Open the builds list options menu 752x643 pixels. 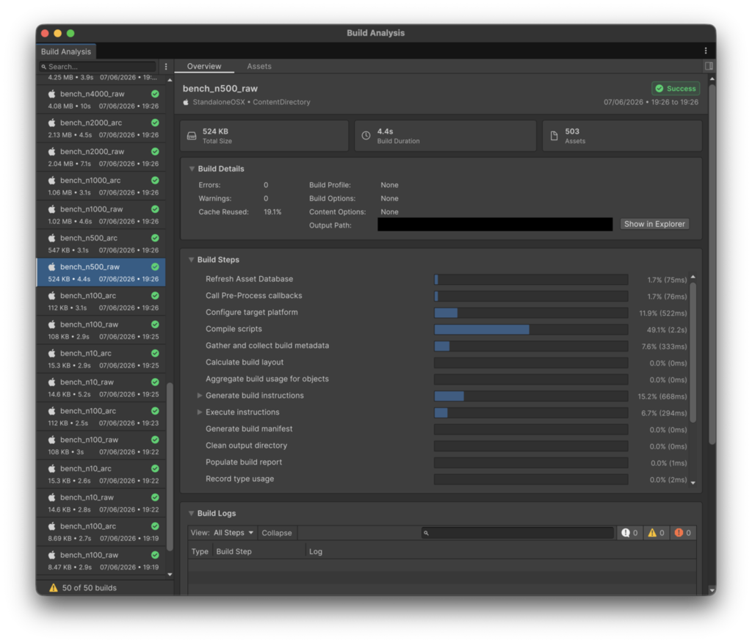point(166,67)
